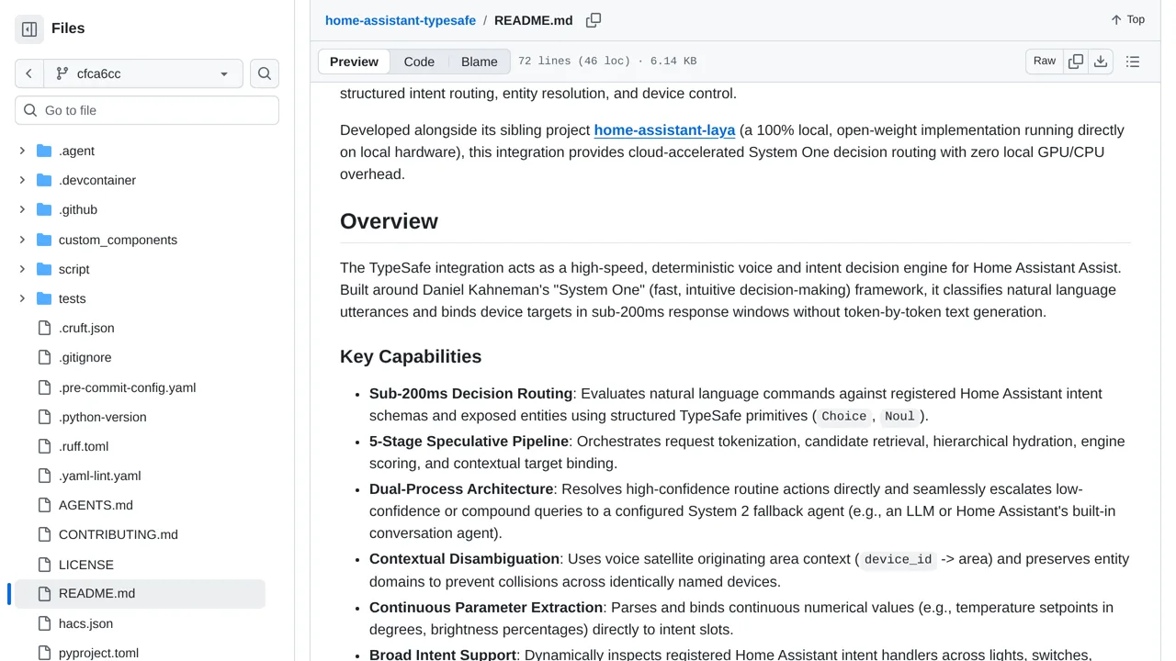Click the hacs.json file icon

(x=44, y=623)
